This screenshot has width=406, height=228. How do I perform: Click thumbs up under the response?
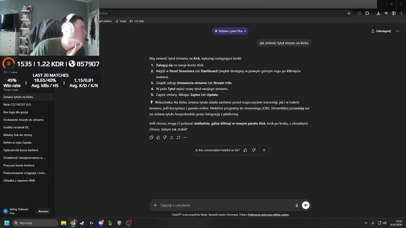(x=158, y=137)
